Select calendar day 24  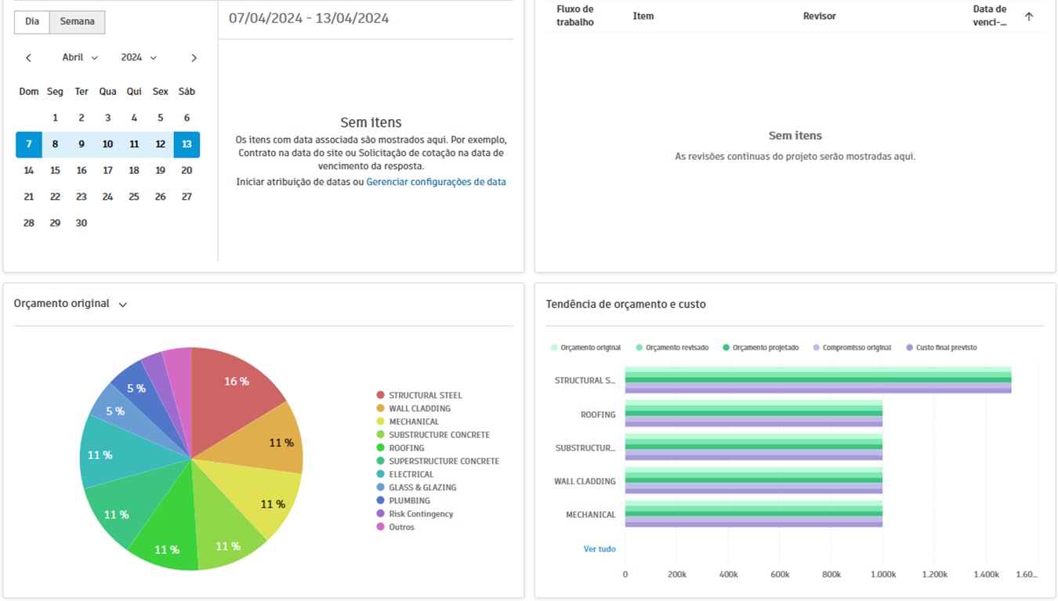(x=107, y=197)
